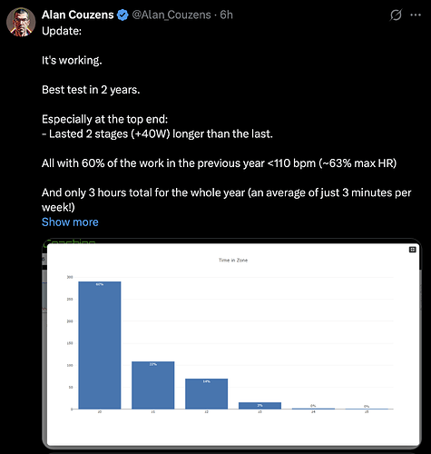Click the blue verified checkmark badge
Image resolution: width=431 pixels, height=454 pixels.
(122, 15)
